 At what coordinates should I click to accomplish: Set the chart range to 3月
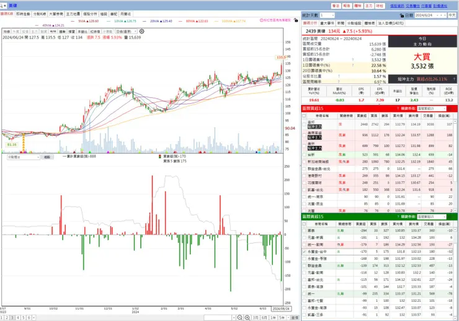pos(256,317)
